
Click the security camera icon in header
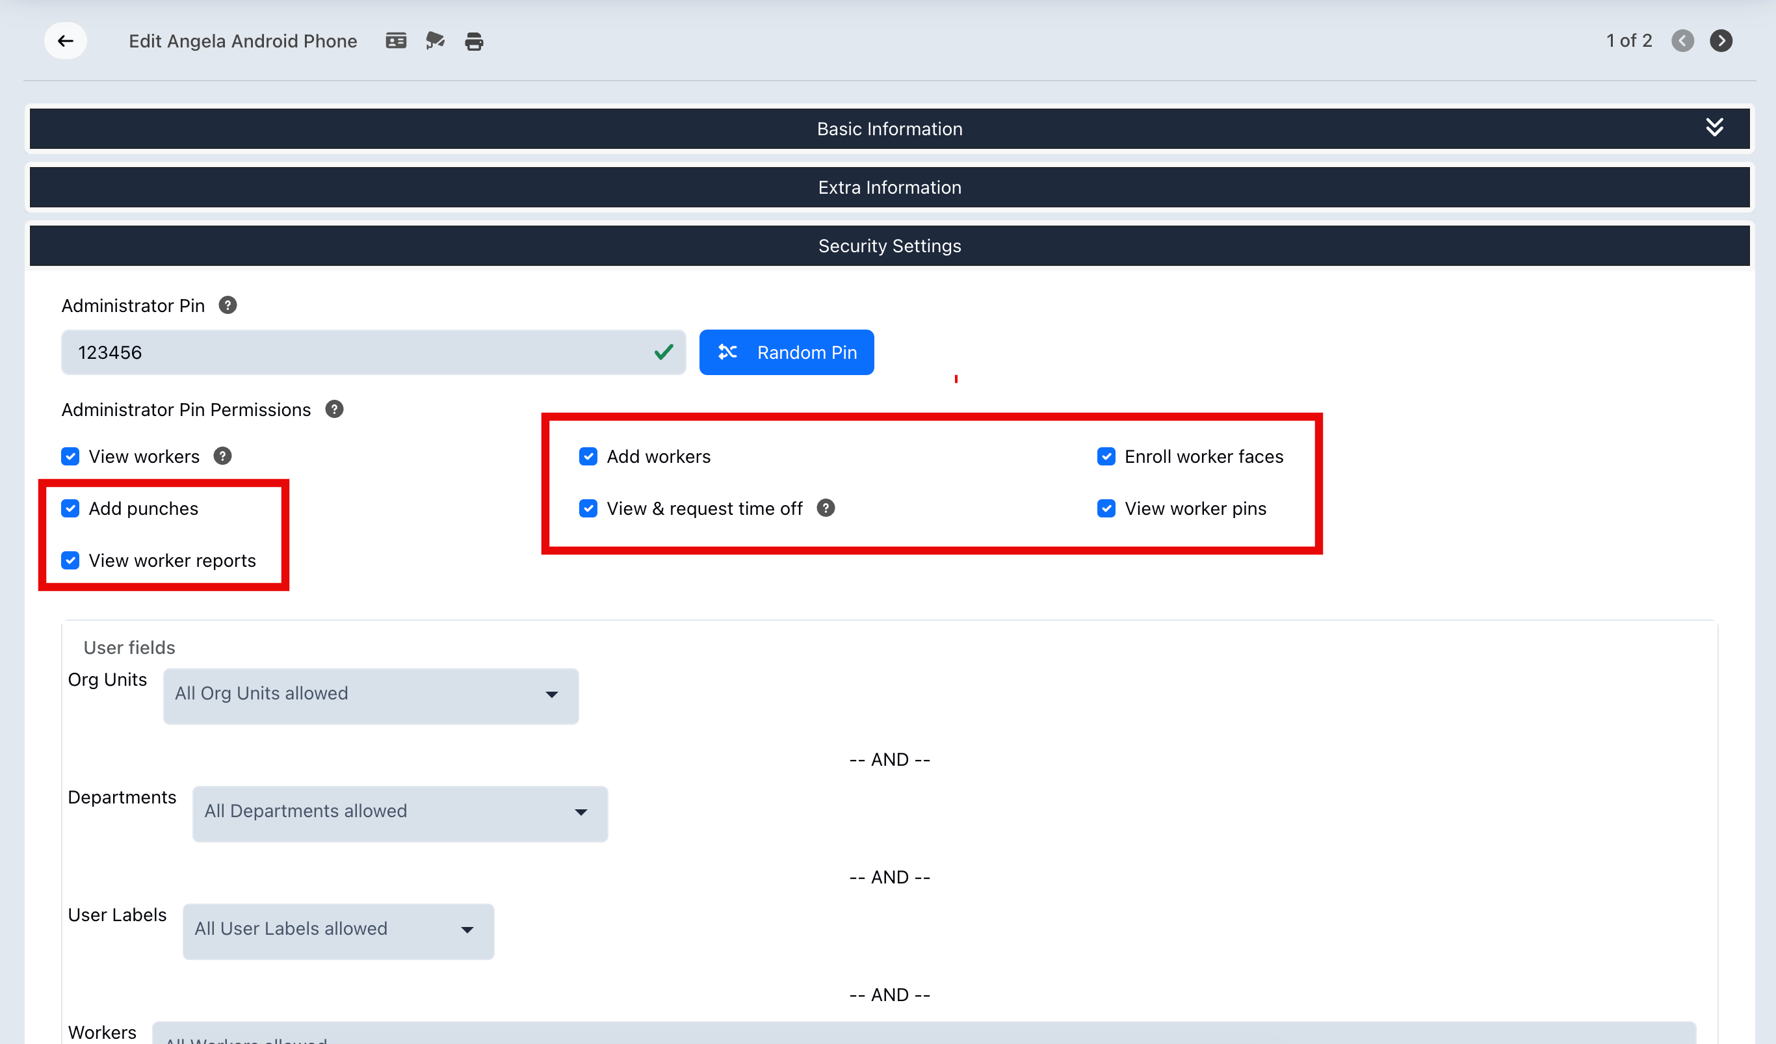click(435, 41)
